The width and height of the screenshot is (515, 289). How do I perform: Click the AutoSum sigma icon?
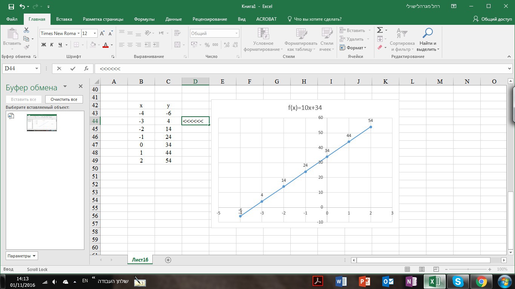(x=380, y=30)
